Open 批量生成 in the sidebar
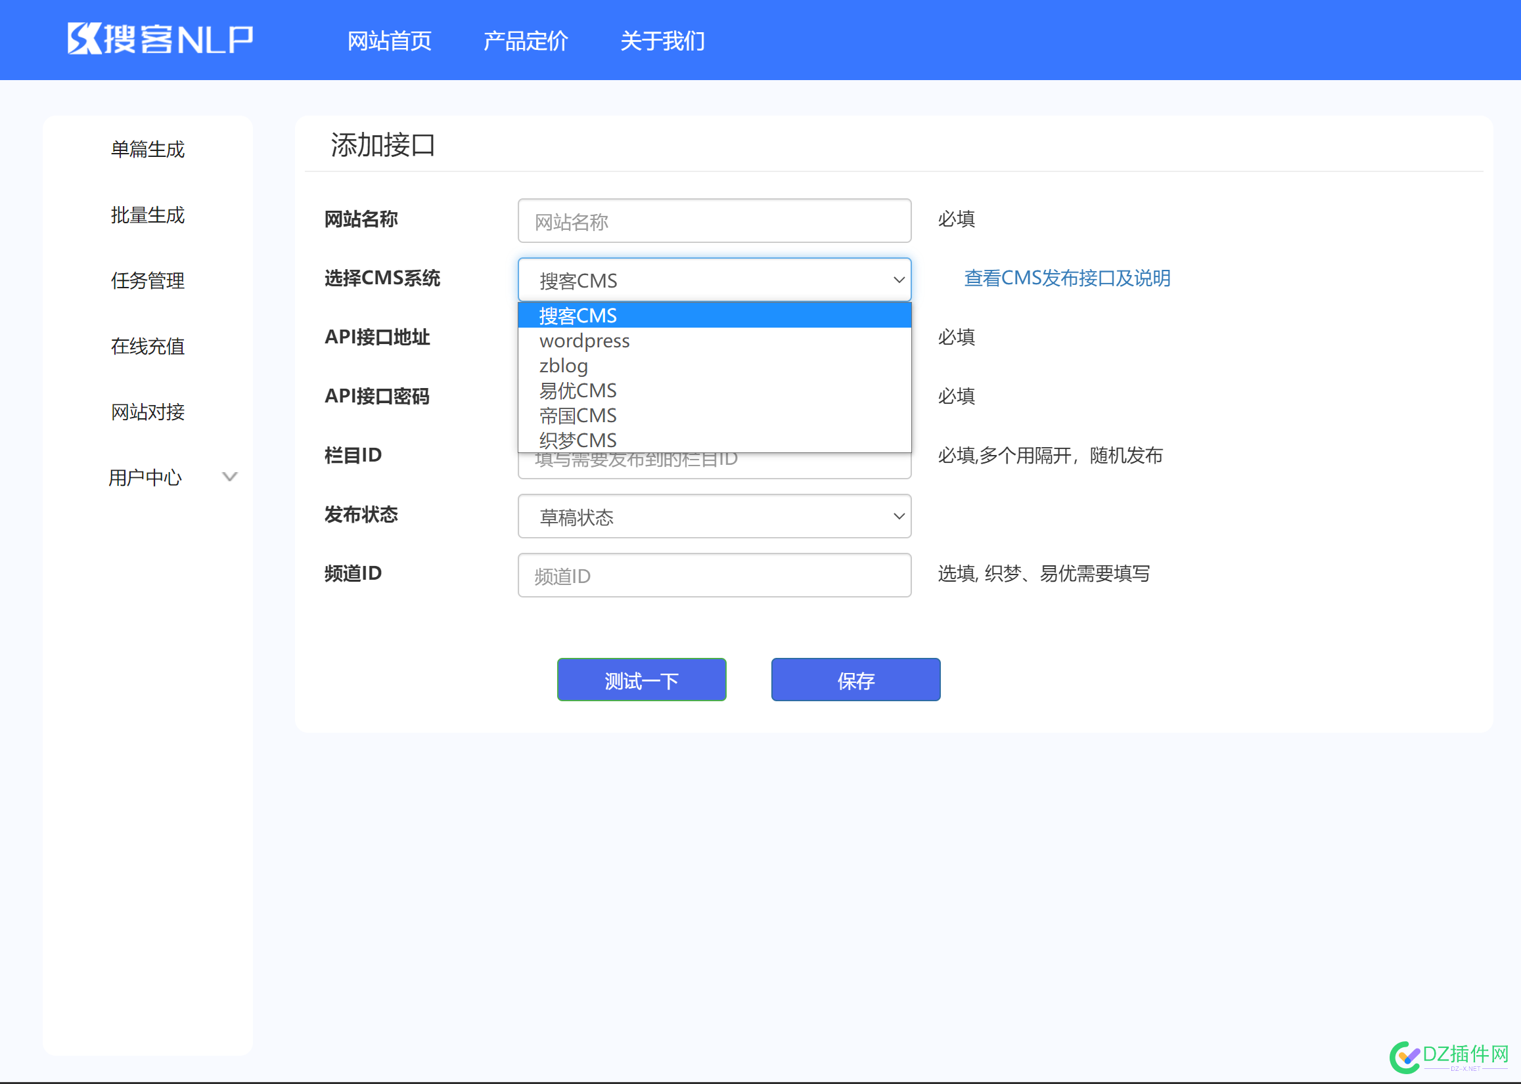 [148, 215]
